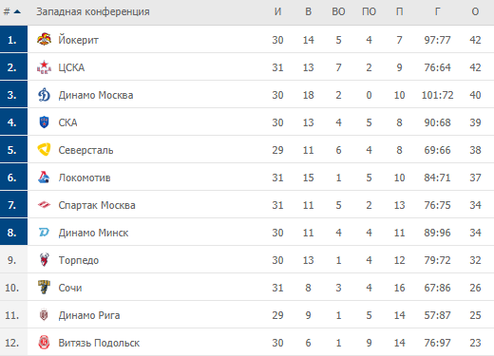Image resolution: width=494 pixels, height=356 pixels.
Task: Click the Витязь Подольск logo
Action: (44, 343)
